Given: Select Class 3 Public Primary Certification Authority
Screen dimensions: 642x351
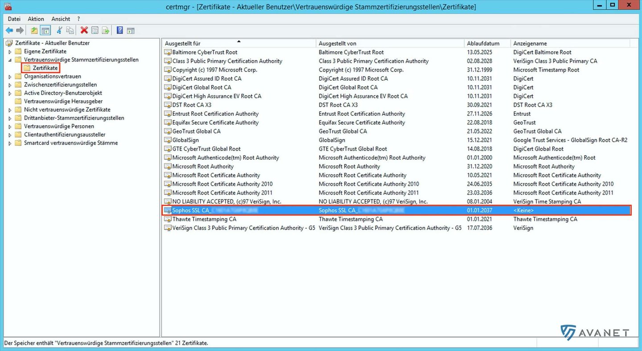Looking at the screenshot, I should pos(397,61).
